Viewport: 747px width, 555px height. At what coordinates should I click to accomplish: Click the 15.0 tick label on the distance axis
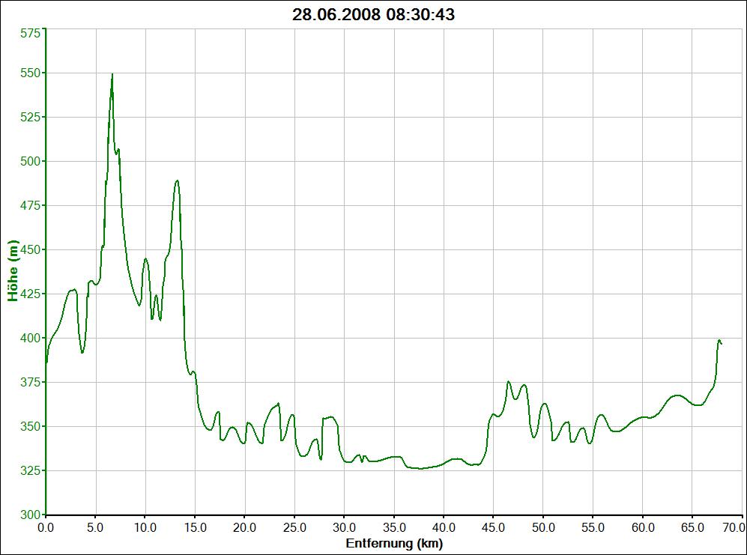click(x=195, y=527)
